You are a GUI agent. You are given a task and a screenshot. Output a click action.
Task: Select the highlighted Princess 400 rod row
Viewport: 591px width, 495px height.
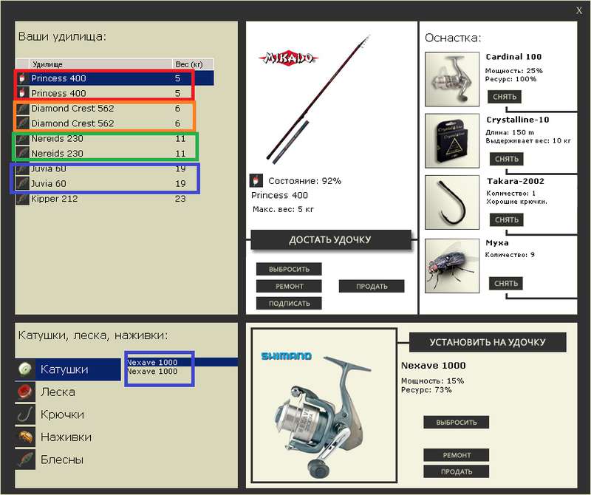[115, 78]
